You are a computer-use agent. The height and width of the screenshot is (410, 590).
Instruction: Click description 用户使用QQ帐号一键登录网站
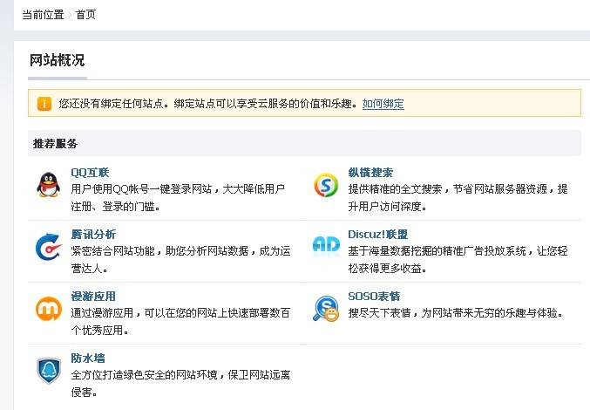[141, 189]
